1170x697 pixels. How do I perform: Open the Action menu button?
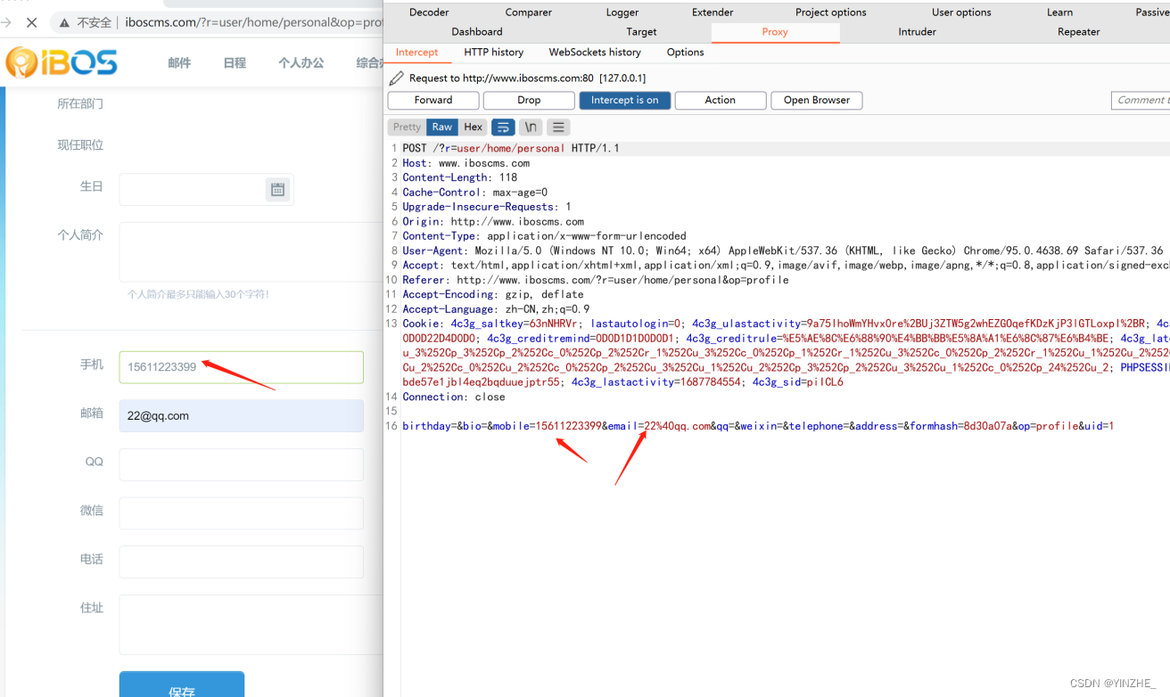pyautogui.click(x=720, y=101)
